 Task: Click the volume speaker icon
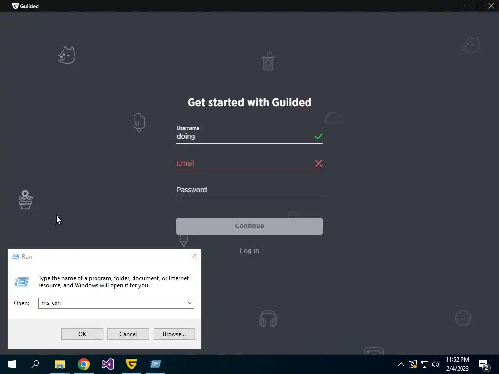436,364
